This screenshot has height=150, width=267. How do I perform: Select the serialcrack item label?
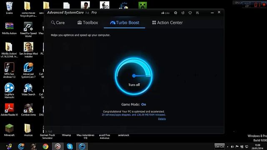[x=123, y=135]
